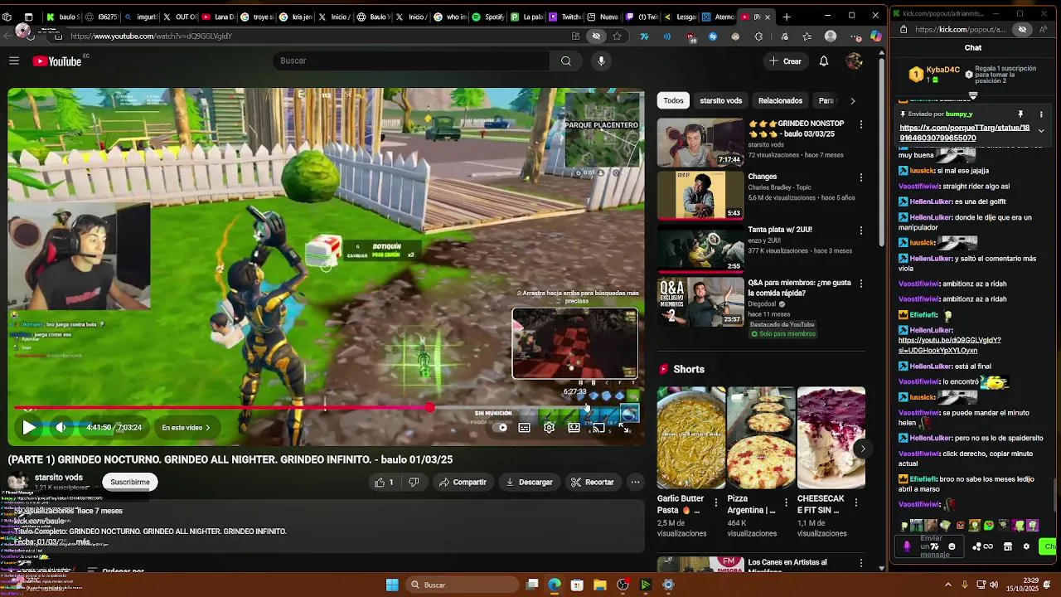Open the starsito vods channel name
This screenshot has height=597, width=1061.
coord(58,478)
